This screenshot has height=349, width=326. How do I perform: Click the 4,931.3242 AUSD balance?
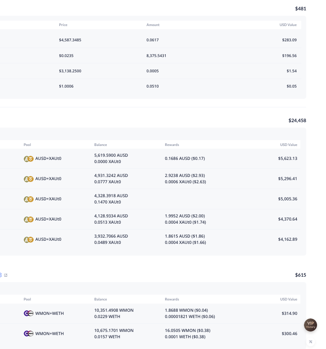tap(111, 176)
